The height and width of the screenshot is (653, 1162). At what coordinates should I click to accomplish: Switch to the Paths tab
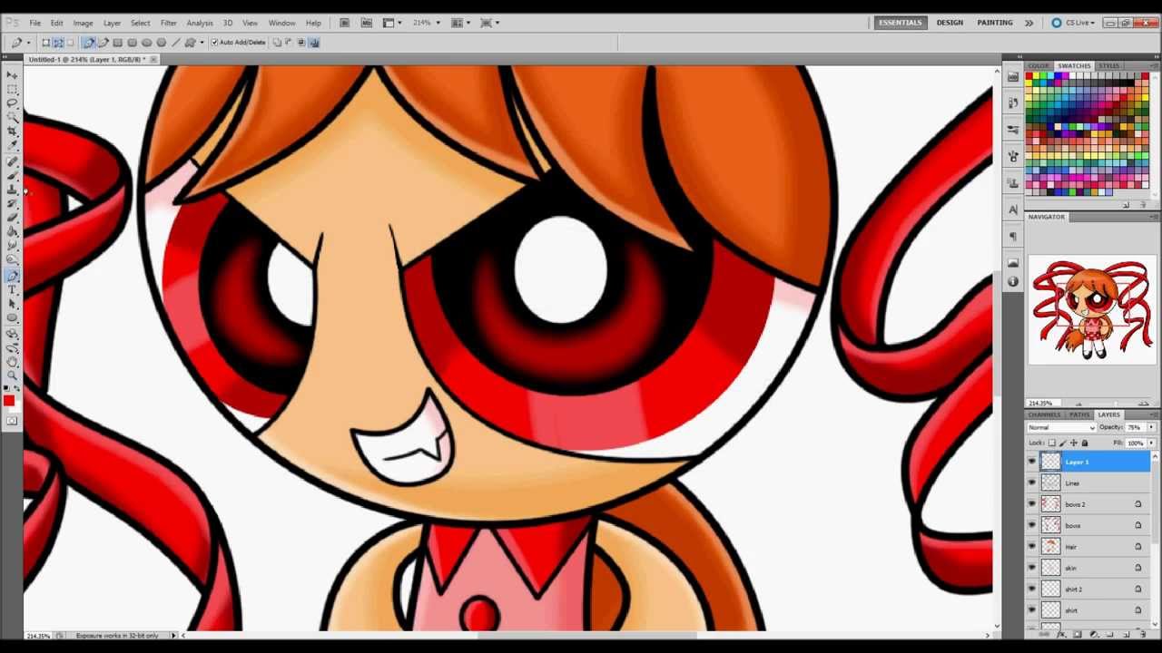[x=1079, y=414]
